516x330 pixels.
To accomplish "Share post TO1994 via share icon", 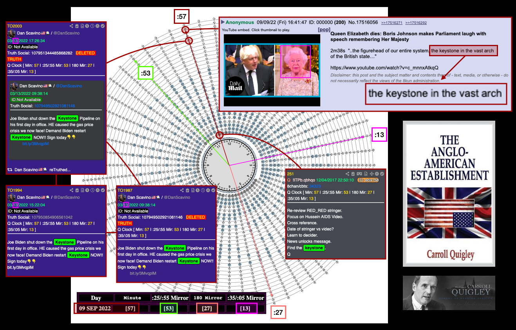I will click(71, 190).
